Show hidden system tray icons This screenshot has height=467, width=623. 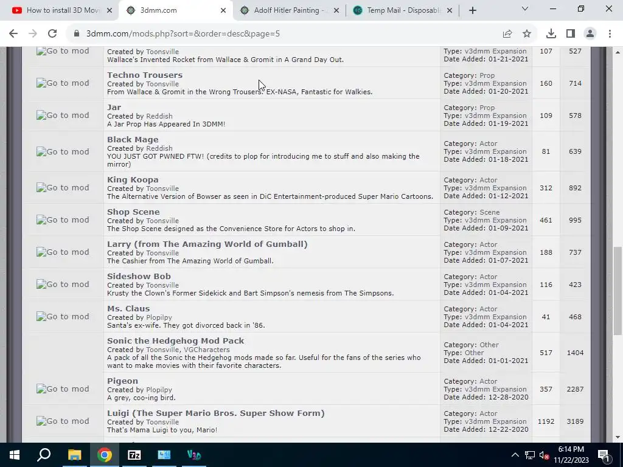click(x=515, y=455)
